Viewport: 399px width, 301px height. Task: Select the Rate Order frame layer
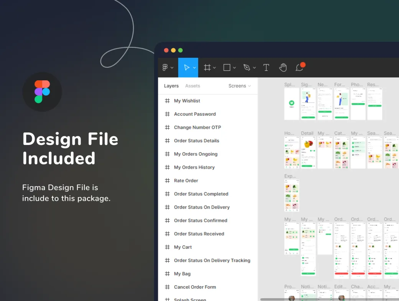[x=186, y=181]
